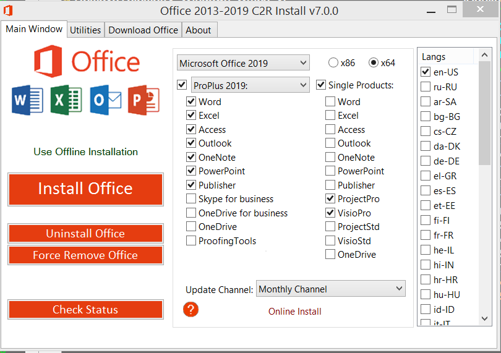Uncheck the VisioPro checkbox

pyautogui.click(x=330, y=213)
